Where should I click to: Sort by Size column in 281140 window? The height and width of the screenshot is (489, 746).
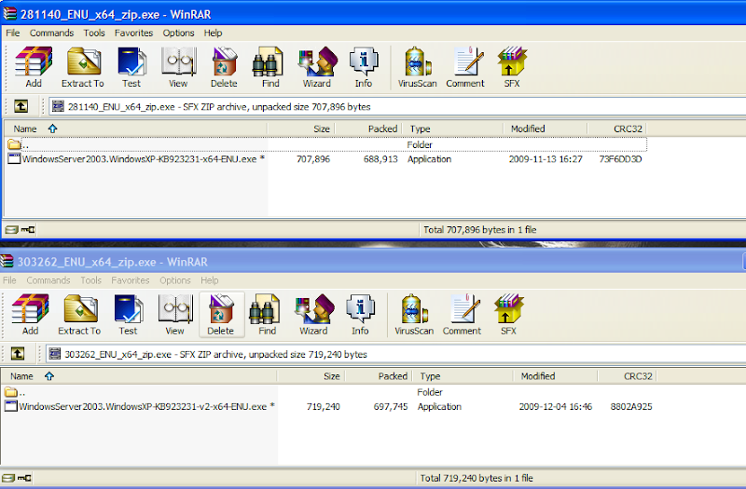(301, 129)
